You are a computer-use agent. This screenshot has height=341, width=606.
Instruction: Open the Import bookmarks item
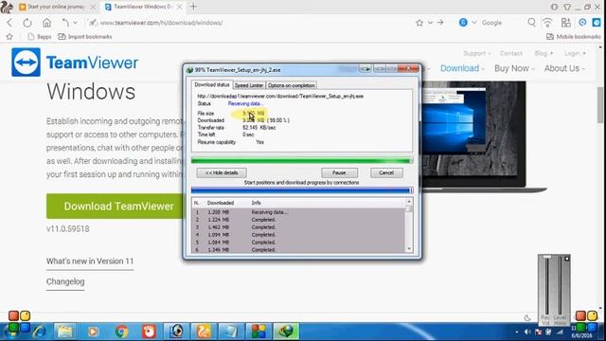(84, 37)
